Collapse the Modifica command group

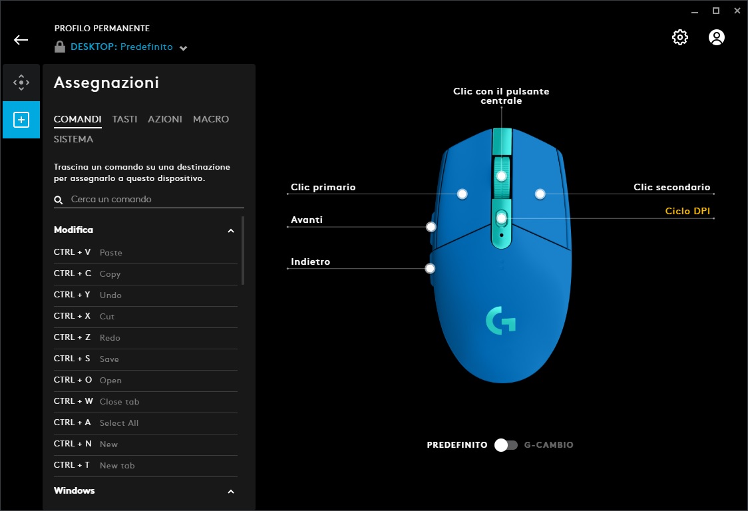click(231, 230)
